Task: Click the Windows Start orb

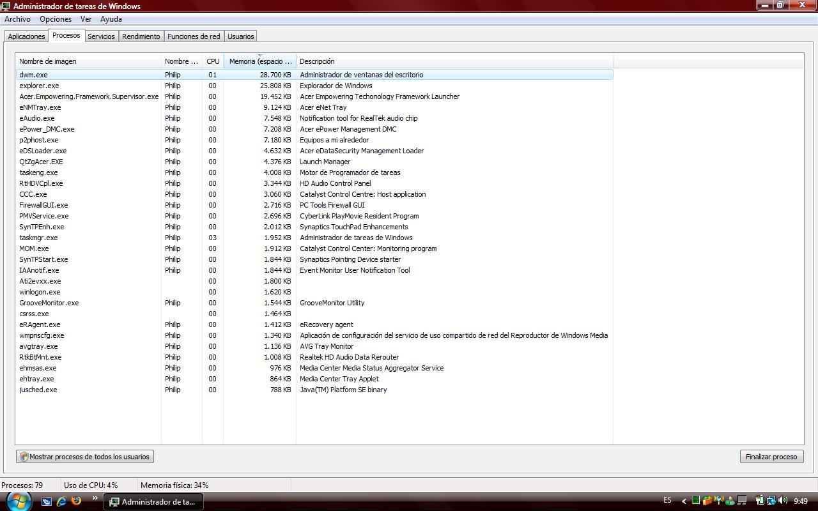Action: coord(18,500)
